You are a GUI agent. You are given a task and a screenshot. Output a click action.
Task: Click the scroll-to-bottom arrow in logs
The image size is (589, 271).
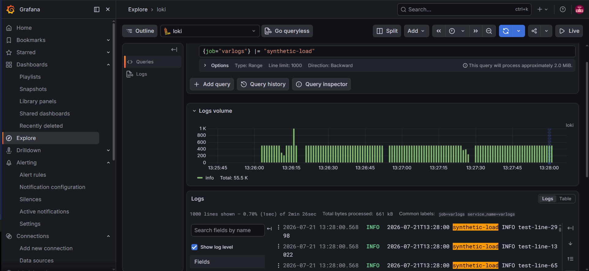(570, 244)
